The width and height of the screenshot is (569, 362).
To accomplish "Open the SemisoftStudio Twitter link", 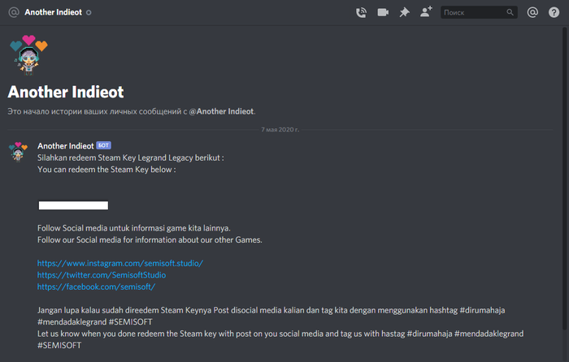I will [106, 275].
